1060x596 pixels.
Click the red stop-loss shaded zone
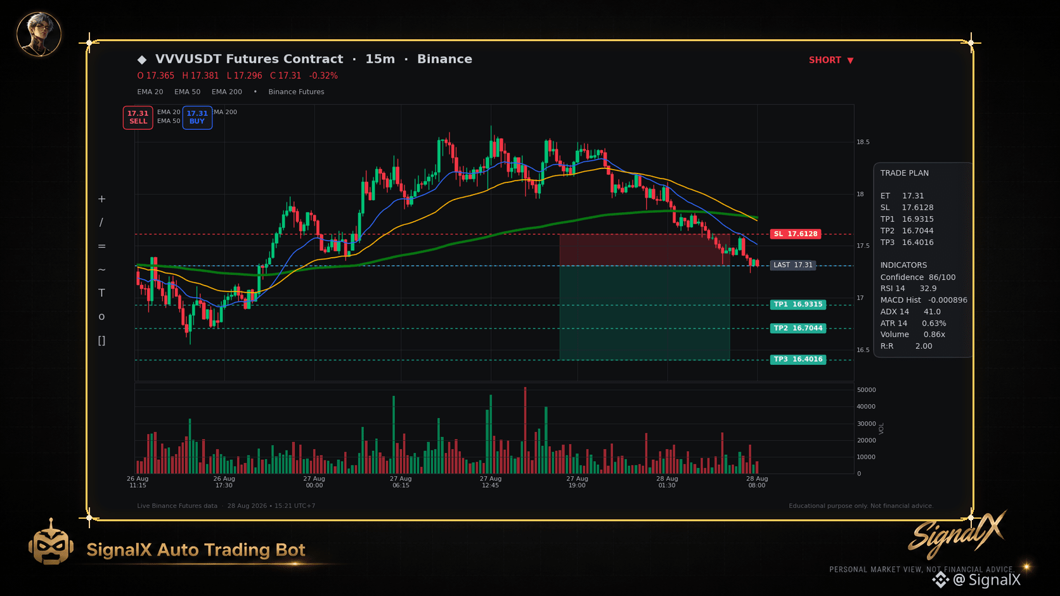[645, 250]
